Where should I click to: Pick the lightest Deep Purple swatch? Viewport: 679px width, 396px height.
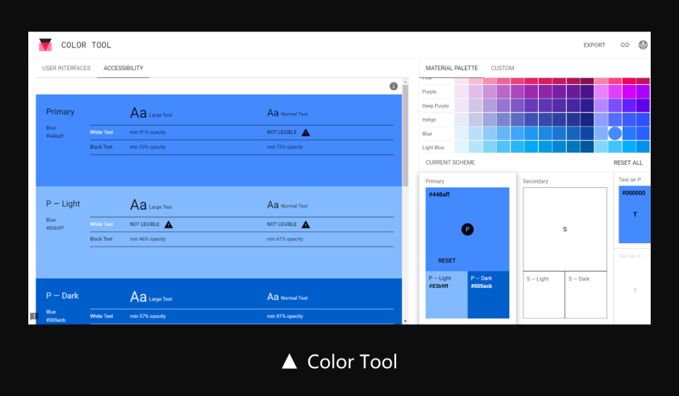[x=461, y=106]
